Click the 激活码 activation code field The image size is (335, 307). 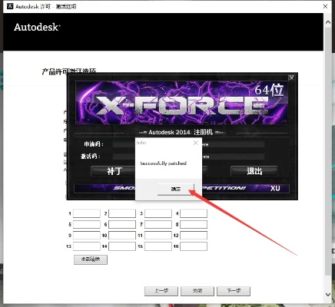pos(188,157)
